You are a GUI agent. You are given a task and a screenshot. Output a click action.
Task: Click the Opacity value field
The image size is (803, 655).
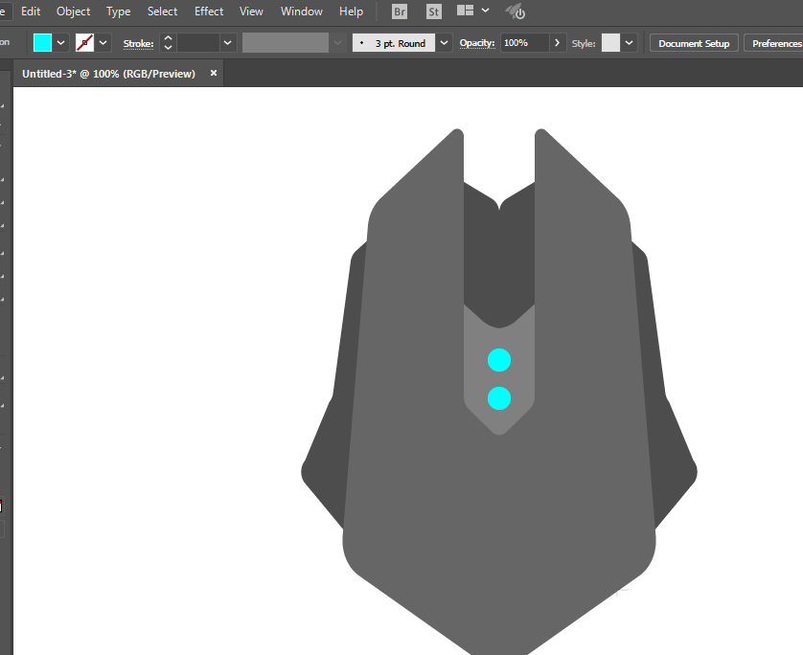click(x=524, y=43)
